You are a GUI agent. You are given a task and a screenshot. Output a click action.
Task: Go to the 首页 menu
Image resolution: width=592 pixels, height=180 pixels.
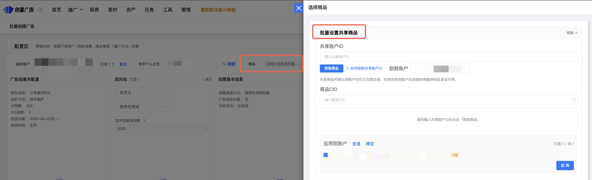(x=56, y=10)
